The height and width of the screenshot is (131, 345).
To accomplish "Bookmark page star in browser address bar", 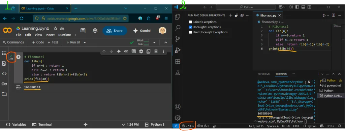I will point(125,19).
